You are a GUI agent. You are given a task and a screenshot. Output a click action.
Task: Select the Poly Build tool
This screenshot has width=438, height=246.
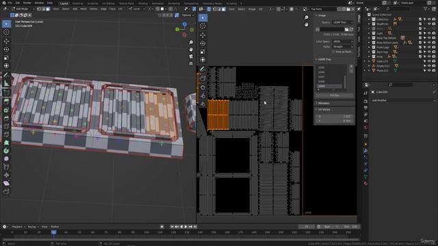(6, 143)
